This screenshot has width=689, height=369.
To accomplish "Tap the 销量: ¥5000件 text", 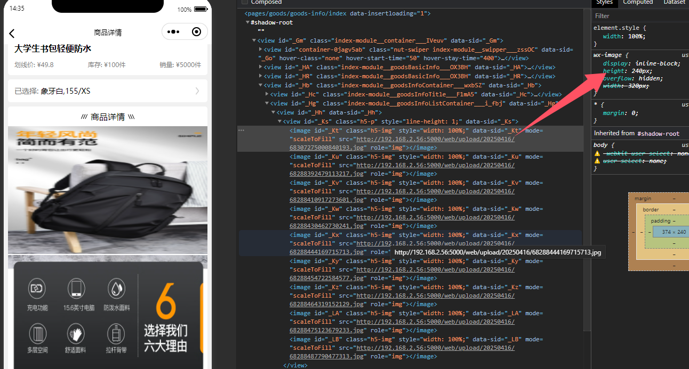I will [180, 65].
